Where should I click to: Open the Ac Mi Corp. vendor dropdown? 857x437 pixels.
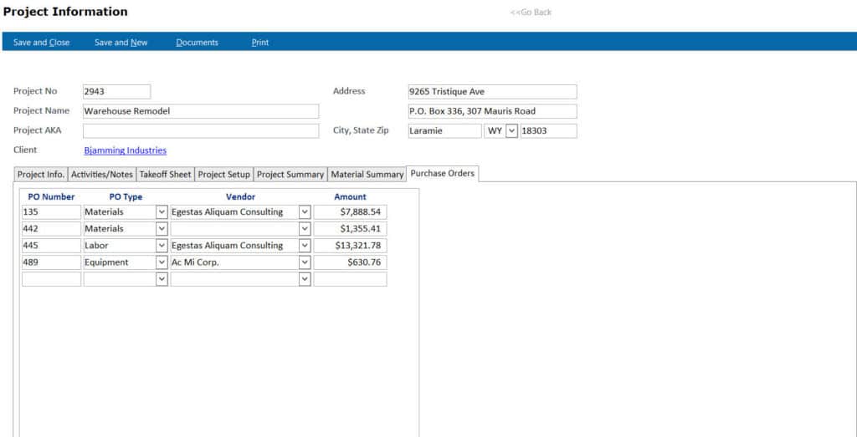[305, 262]
